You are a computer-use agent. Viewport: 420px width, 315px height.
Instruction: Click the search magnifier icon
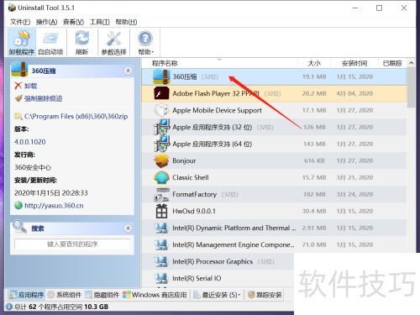[x=19, y=227]
